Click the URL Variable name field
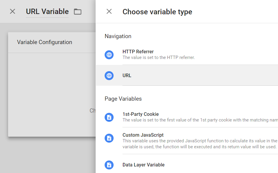The width and height of the screenshot is (278, 173). point(47,12)
